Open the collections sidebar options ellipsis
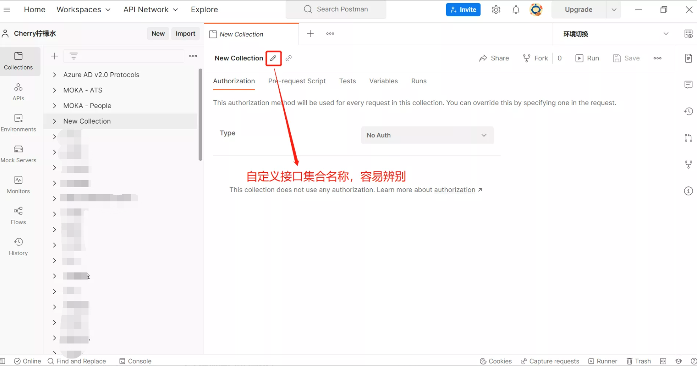697x366 pixels. point(193,56)
